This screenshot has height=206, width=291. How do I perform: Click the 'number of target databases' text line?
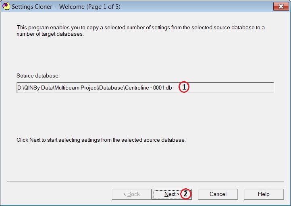pyautogui.click(x=50, y=34)
